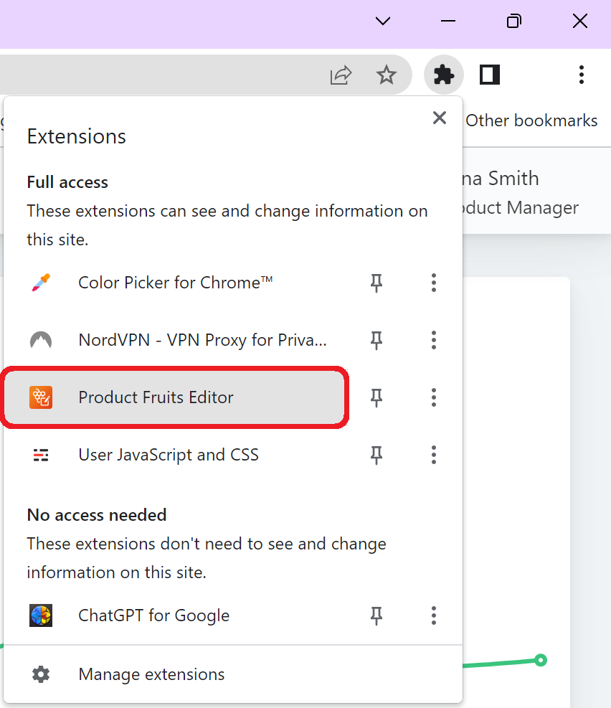Close the Extensions popup with the X
The image size is (611, 708).
[439, 118]
